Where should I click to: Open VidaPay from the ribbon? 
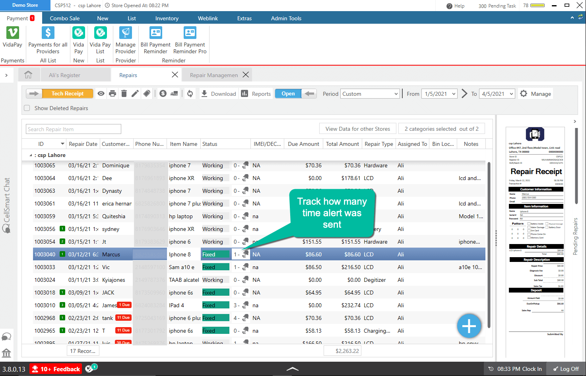[12, 37]
